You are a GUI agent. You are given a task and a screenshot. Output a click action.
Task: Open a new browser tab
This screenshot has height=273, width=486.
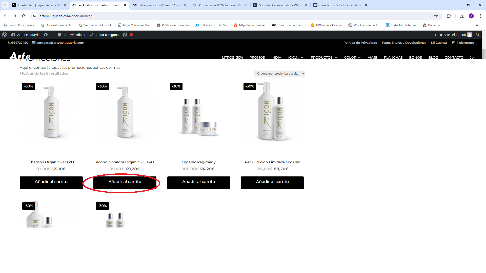pos(375,5)
